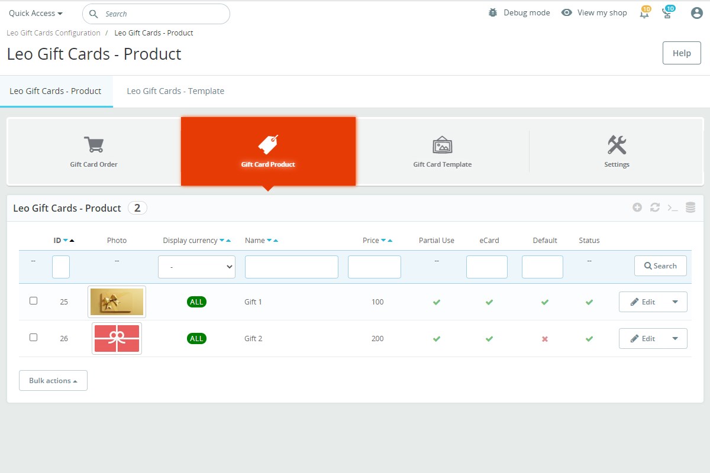Enable Default for Gift 2 red cross

pyautogui.click(x=545, y=339)
